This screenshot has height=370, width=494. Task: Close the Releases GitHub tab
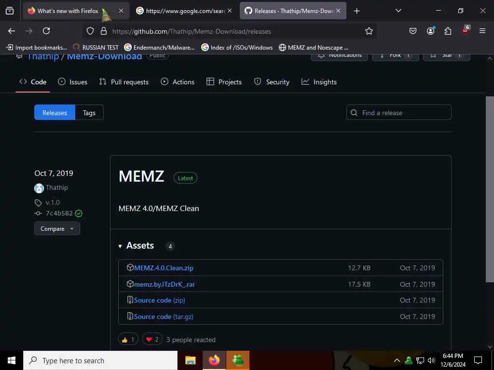tap(338, 11)
